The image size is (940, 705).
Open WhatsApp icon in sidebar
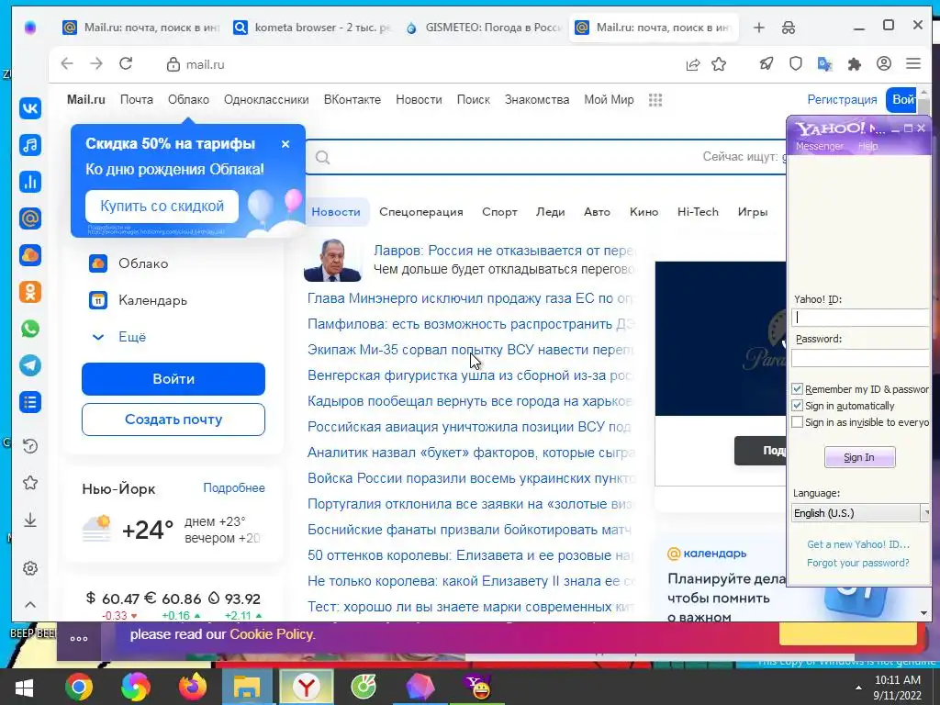point(30,329)
